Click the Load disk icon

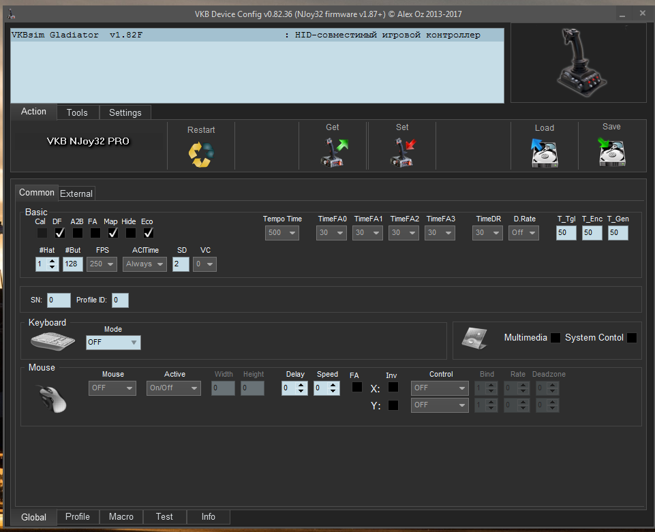coord(545,153)
